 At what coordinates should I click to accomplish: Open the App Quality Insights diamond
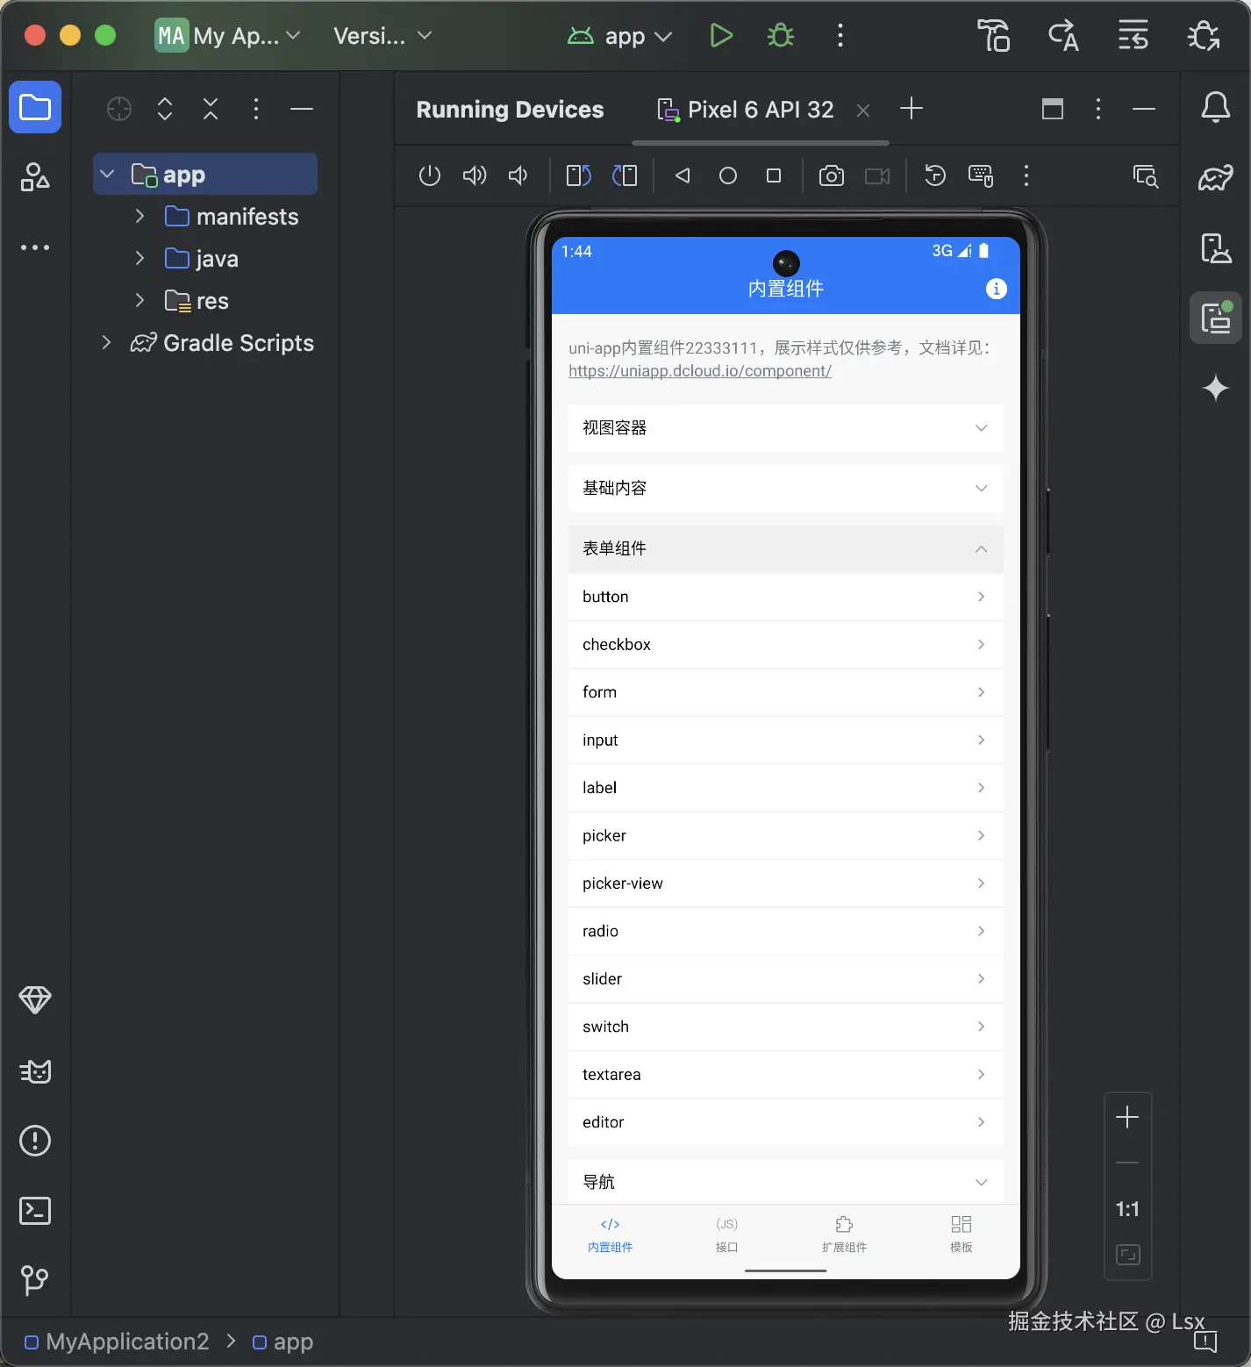click(x=35, y=1000)
